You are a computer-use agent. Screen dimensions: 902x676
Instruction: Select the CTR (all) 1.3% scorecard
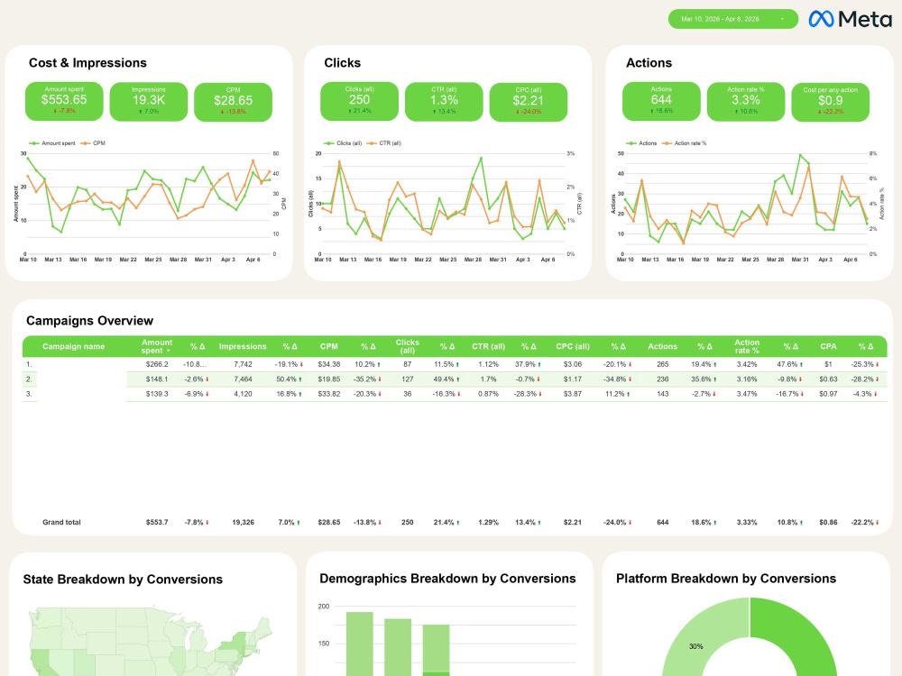[444, 102]
